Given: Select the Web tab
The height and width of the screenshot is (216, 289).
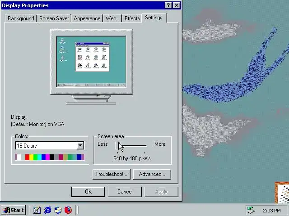Looking at the screenshot, I should click(x=112, y=18).
